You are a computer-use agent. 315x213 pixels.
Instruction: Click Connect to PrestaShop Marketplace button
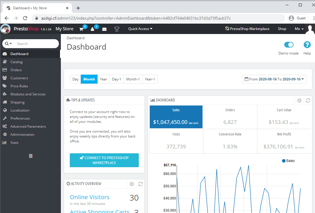(104, 160)
